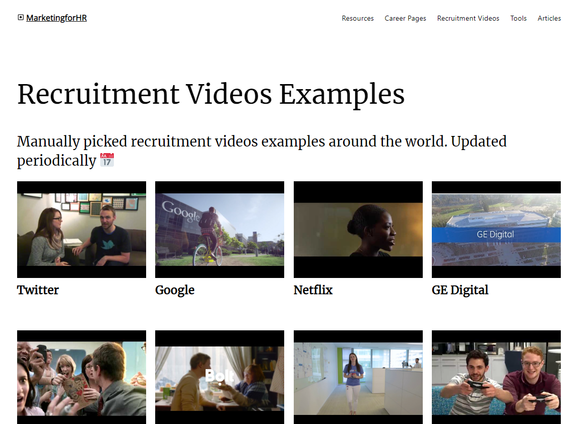Image resolution: width=584 pixels, height=424 pixels.
Task: Go to Career Pages in navigation
Action: [405, 18]
